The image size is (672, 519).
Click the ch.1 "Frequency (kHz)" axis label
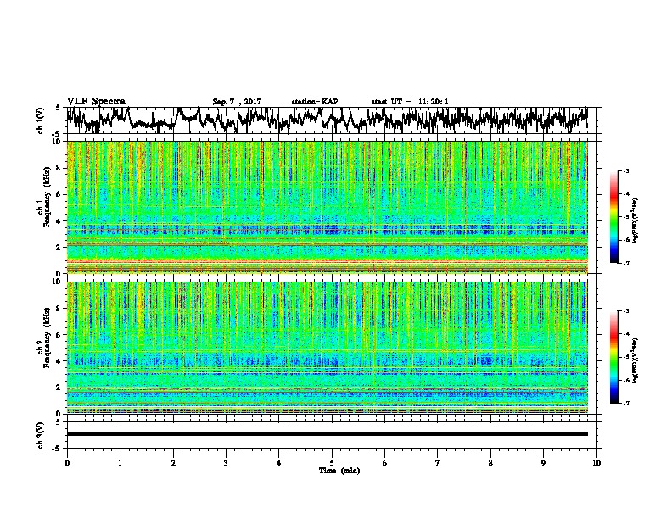47,197
